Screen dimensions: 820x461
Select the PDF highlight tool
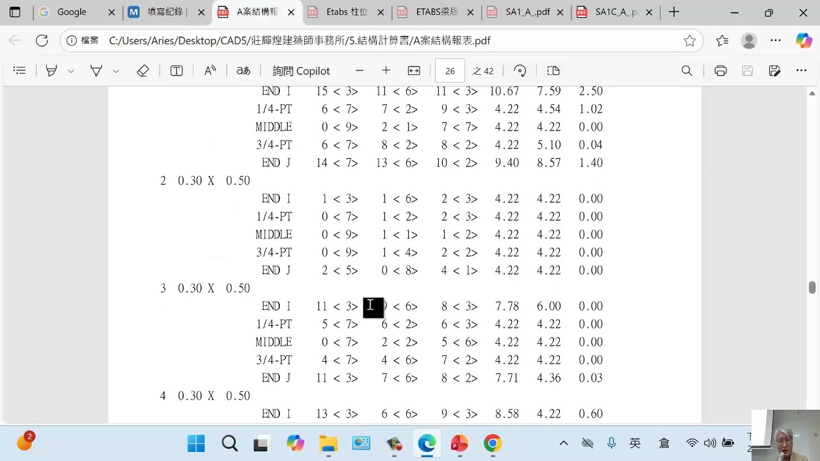[51, 71]
